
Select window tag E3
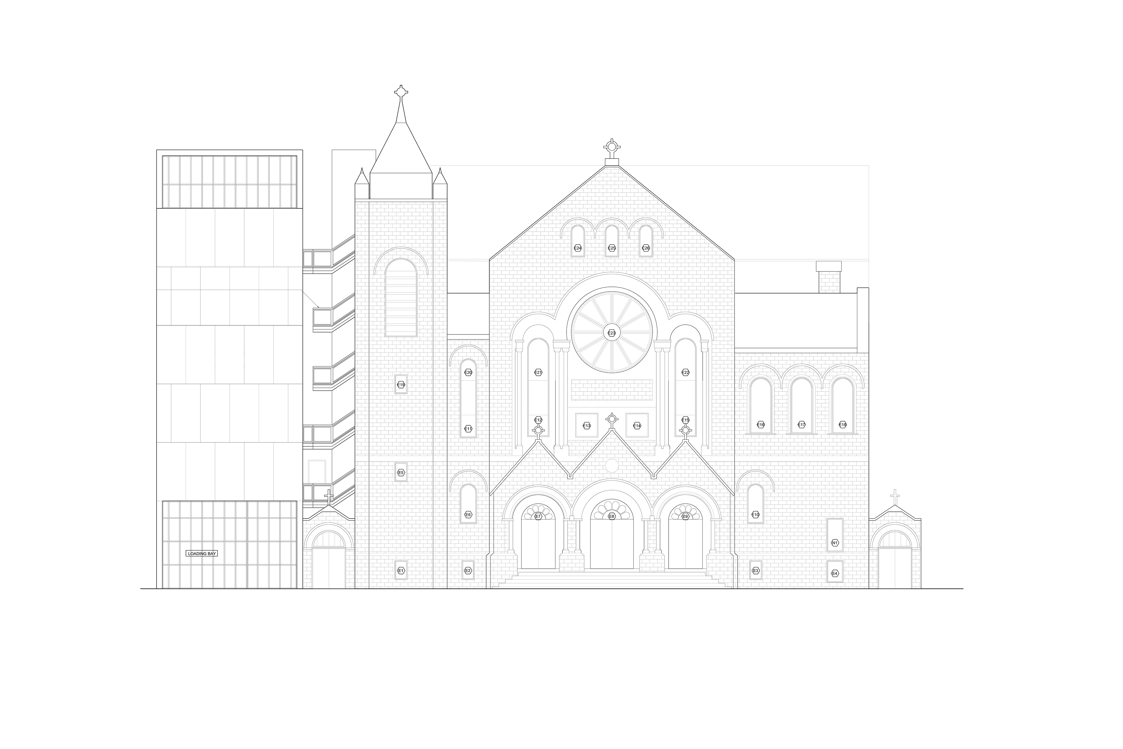(x=756, y=571)
